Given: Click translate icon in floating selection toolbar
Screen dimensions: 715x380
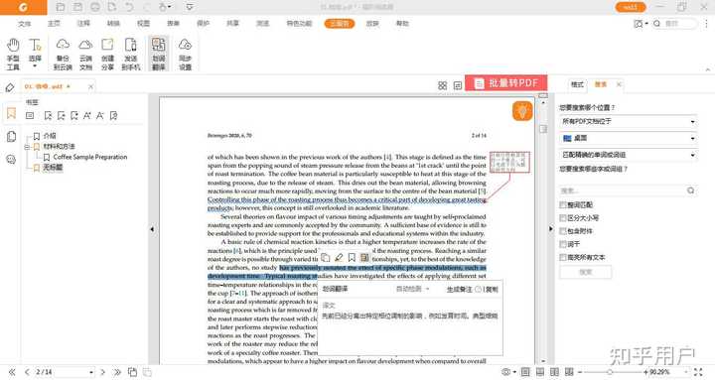Looking at the screenshot, I should point(364,257).
